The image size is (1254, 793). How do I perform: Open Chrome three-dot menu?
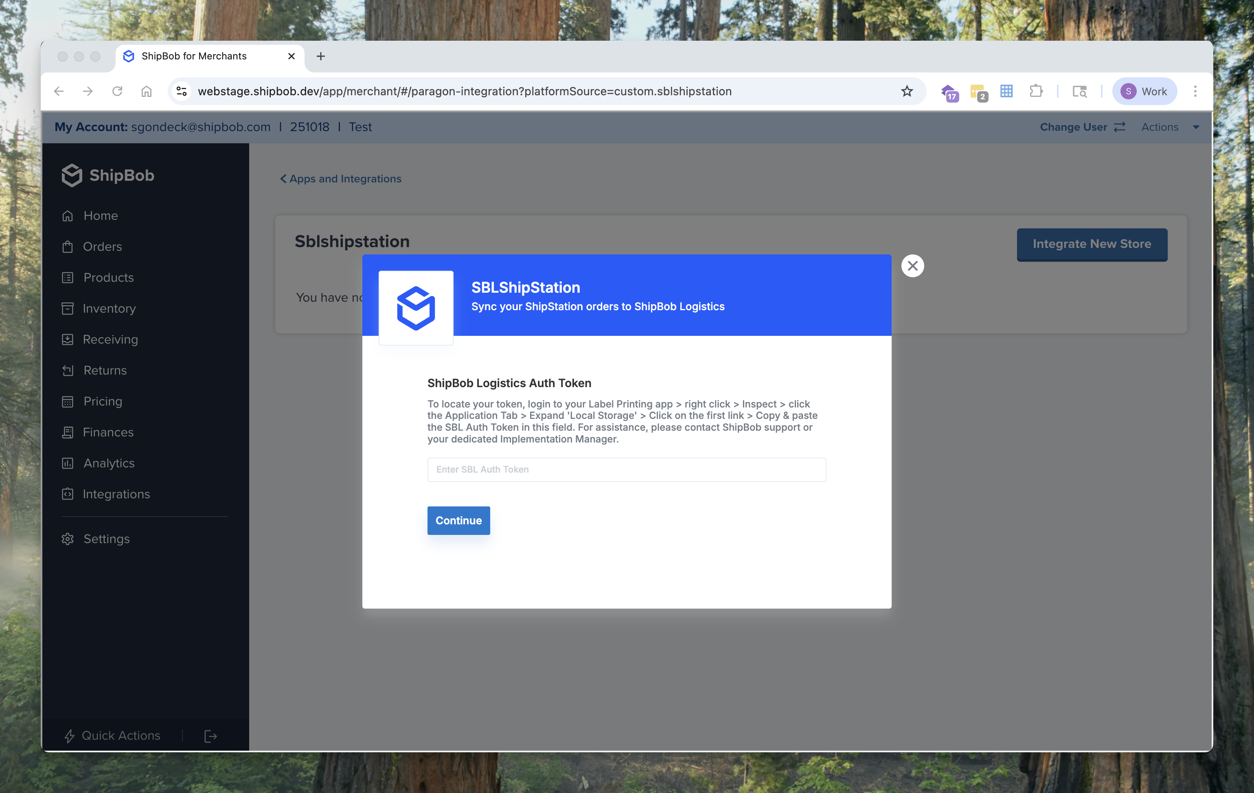pos(1195,91)
